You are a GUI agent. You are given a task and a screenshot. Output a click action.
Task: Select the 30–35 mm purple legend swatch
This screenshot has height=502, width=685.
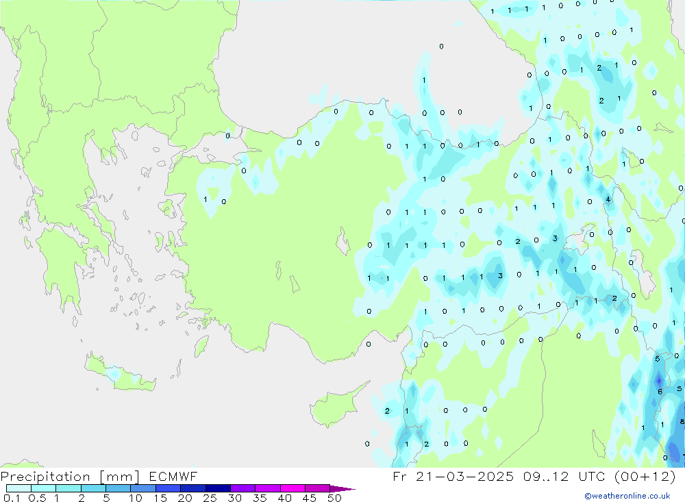(x=243, y=488)
